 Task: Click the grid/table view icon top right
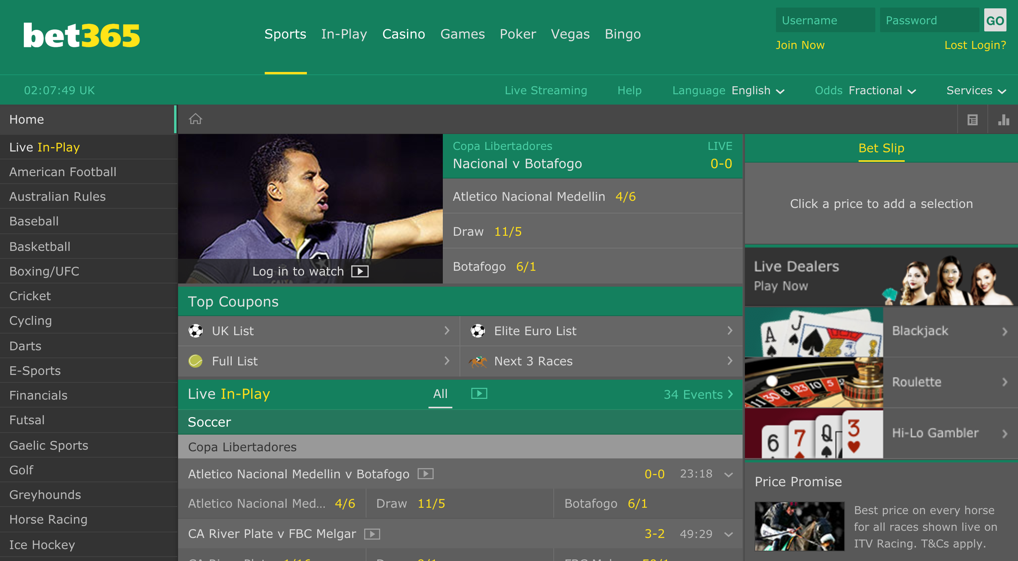pos(972,119)
